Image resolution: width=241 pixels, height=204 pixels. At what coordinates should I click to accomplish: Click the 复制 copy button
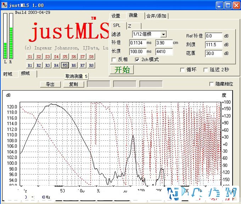click(74, 84)
